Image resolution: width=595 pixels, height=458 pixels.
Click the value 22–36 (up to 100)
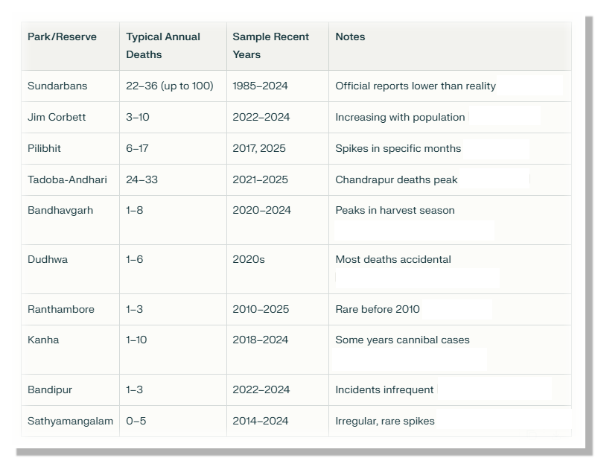click(170, 86)
